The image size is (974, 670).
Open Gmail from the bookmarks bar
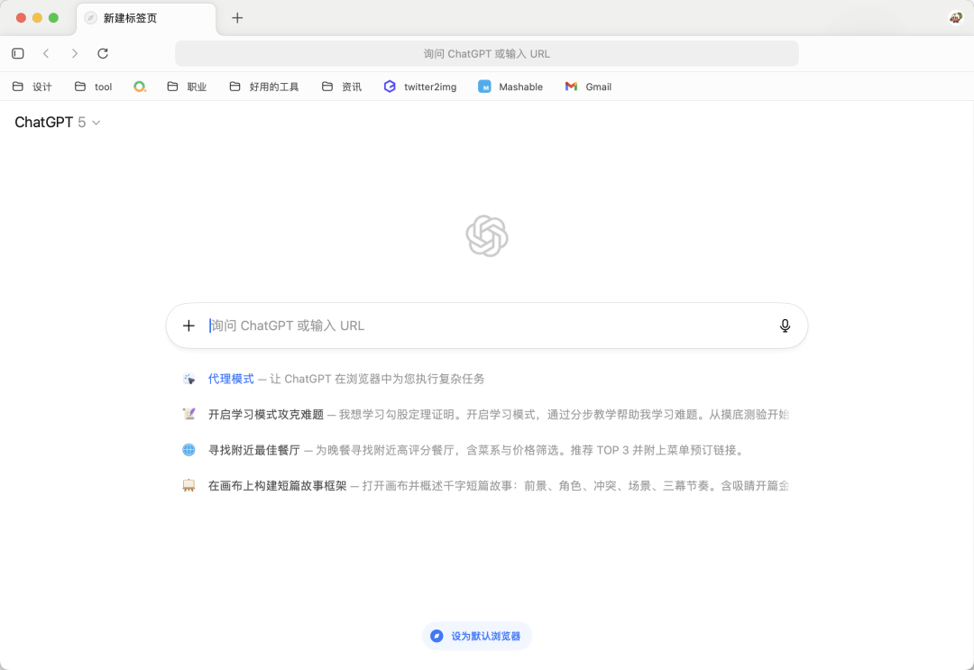(x=588, y=86)
